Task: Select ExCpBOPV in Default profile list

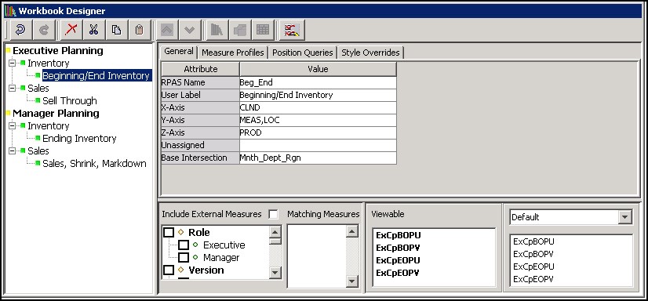Action: point(533,254)
